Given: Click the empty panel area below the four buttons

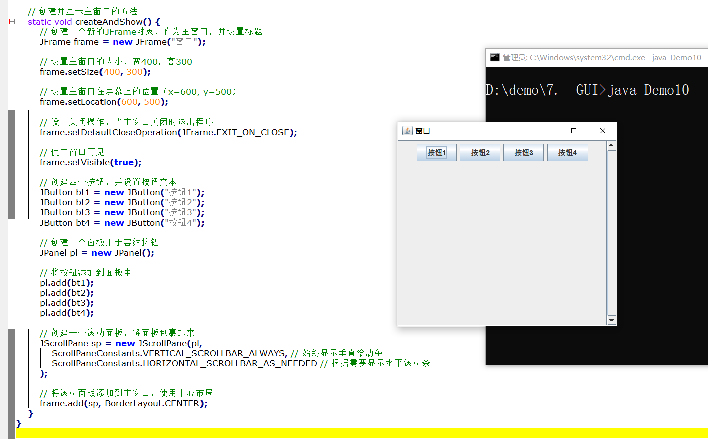Looking at the screenshot, I should (501, 241).
